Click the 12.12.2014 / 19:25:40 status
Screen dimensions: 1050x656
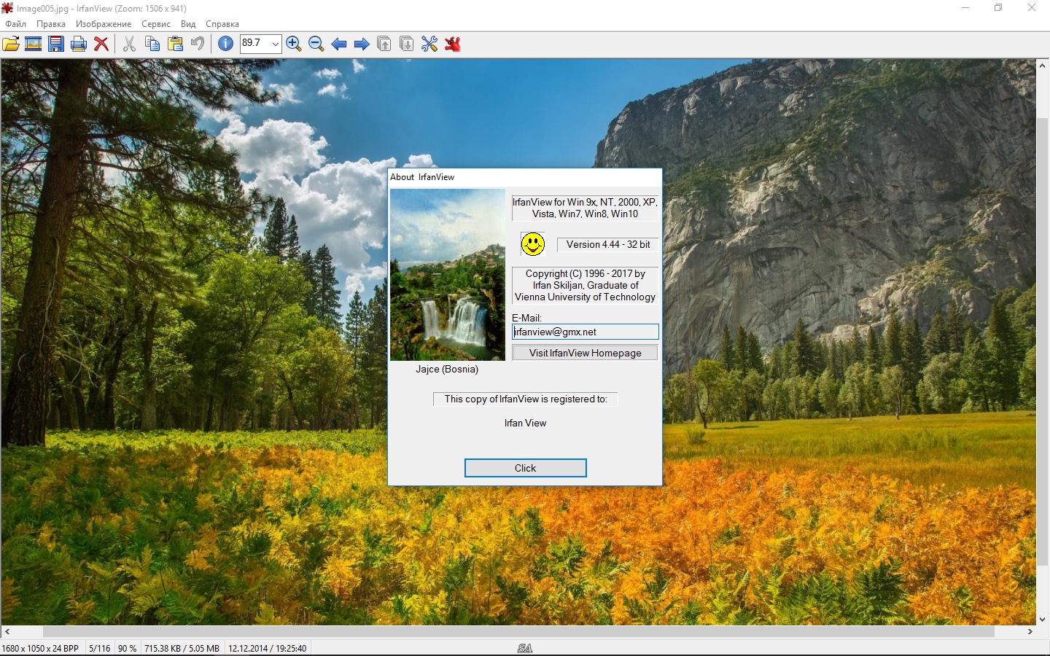click(x=268, y=648)
